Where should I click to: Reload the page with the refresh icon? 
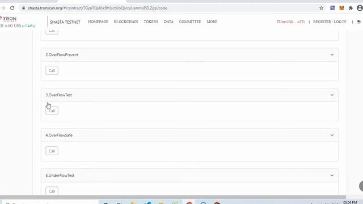pyautogui.click(x=12, y=8)
